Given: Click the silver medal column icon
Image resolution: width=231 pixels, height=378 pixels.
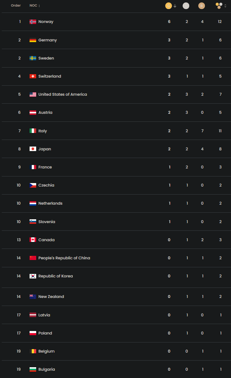Looking at the screenshot, I should point(186,6).
